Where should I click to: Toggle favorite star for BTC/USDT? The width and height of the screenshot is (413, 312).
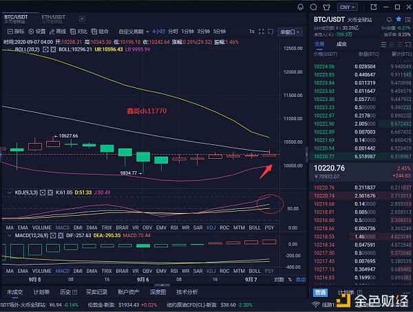[399, 19]
